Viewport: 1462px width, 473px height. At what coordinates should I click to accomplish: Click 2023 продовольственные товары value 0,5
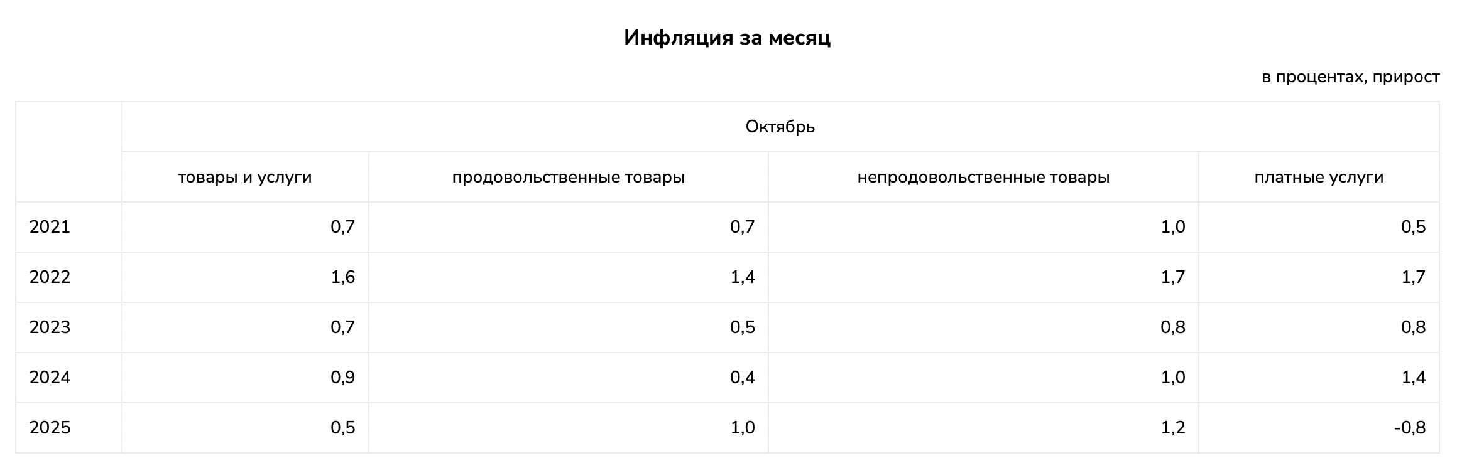coord(742,327)
